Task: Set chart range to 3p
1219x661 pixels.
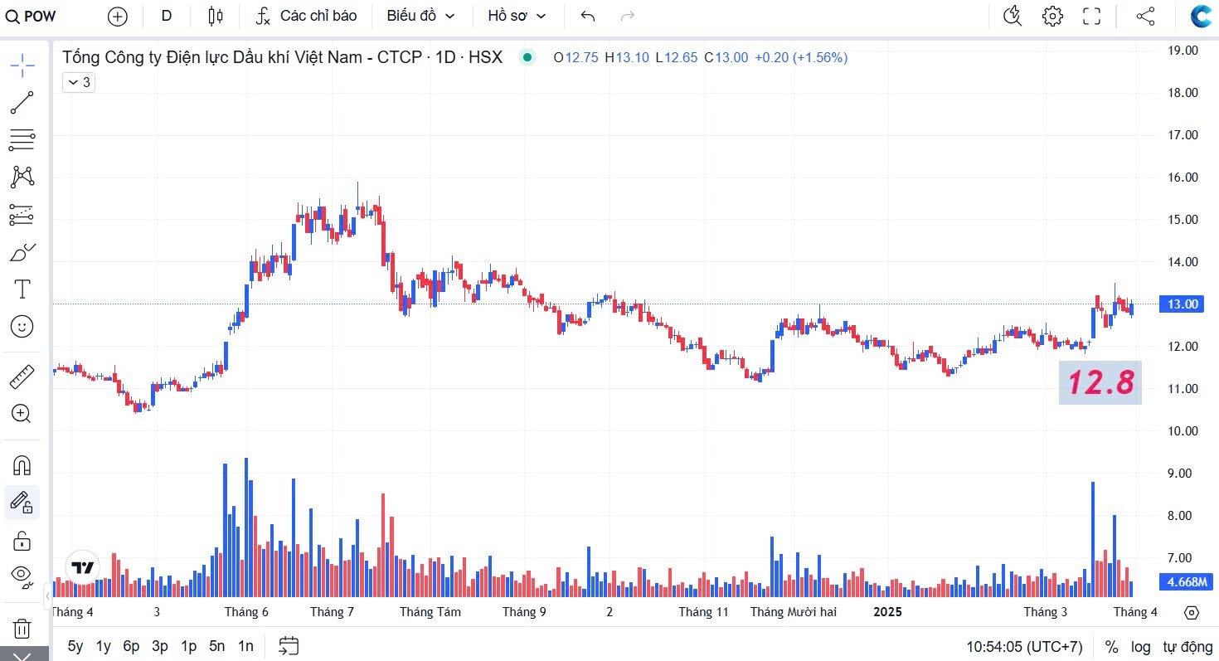Action: pos(160,646)
